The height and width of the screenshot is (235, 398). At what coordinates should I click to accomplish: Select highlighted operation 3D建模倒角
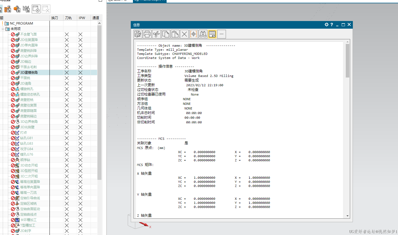tap(29, 73)
